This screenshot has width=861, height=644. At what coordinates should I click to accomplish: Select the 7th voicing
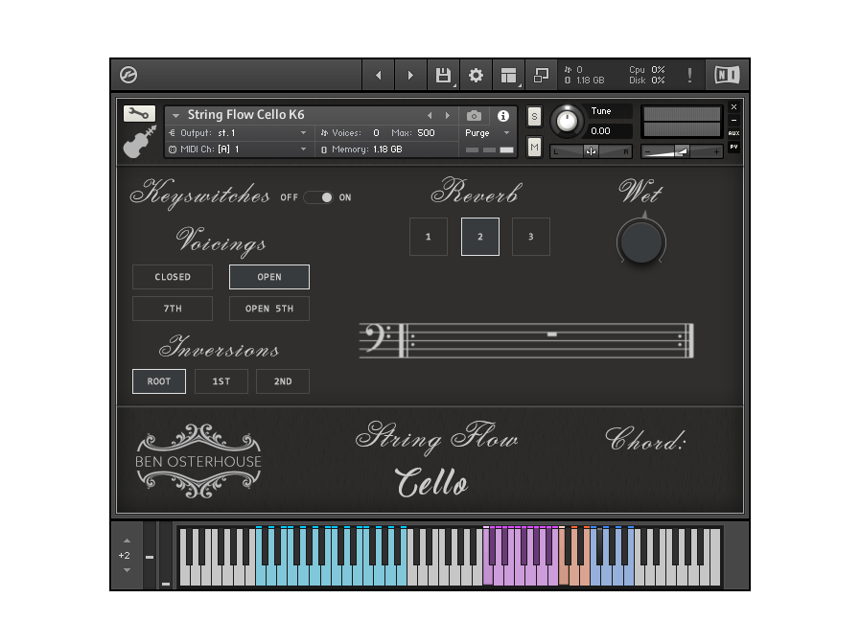pyautogui.click(x=173, y=309)
